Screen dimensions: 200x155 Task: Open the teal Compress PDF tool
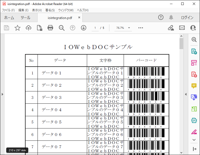pos(194,120)
